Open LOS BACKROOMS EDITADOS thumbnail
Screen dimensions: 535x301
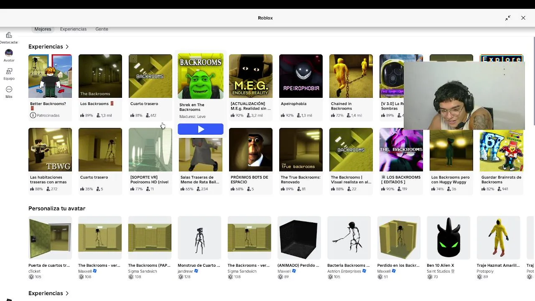point(401,150)
